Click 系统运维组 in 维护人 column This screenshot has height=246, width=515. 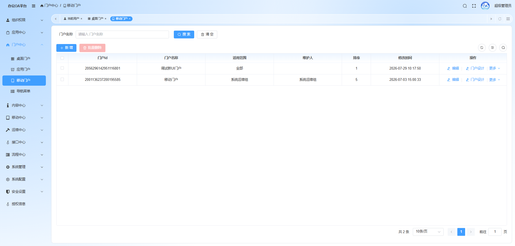point(308,79)
